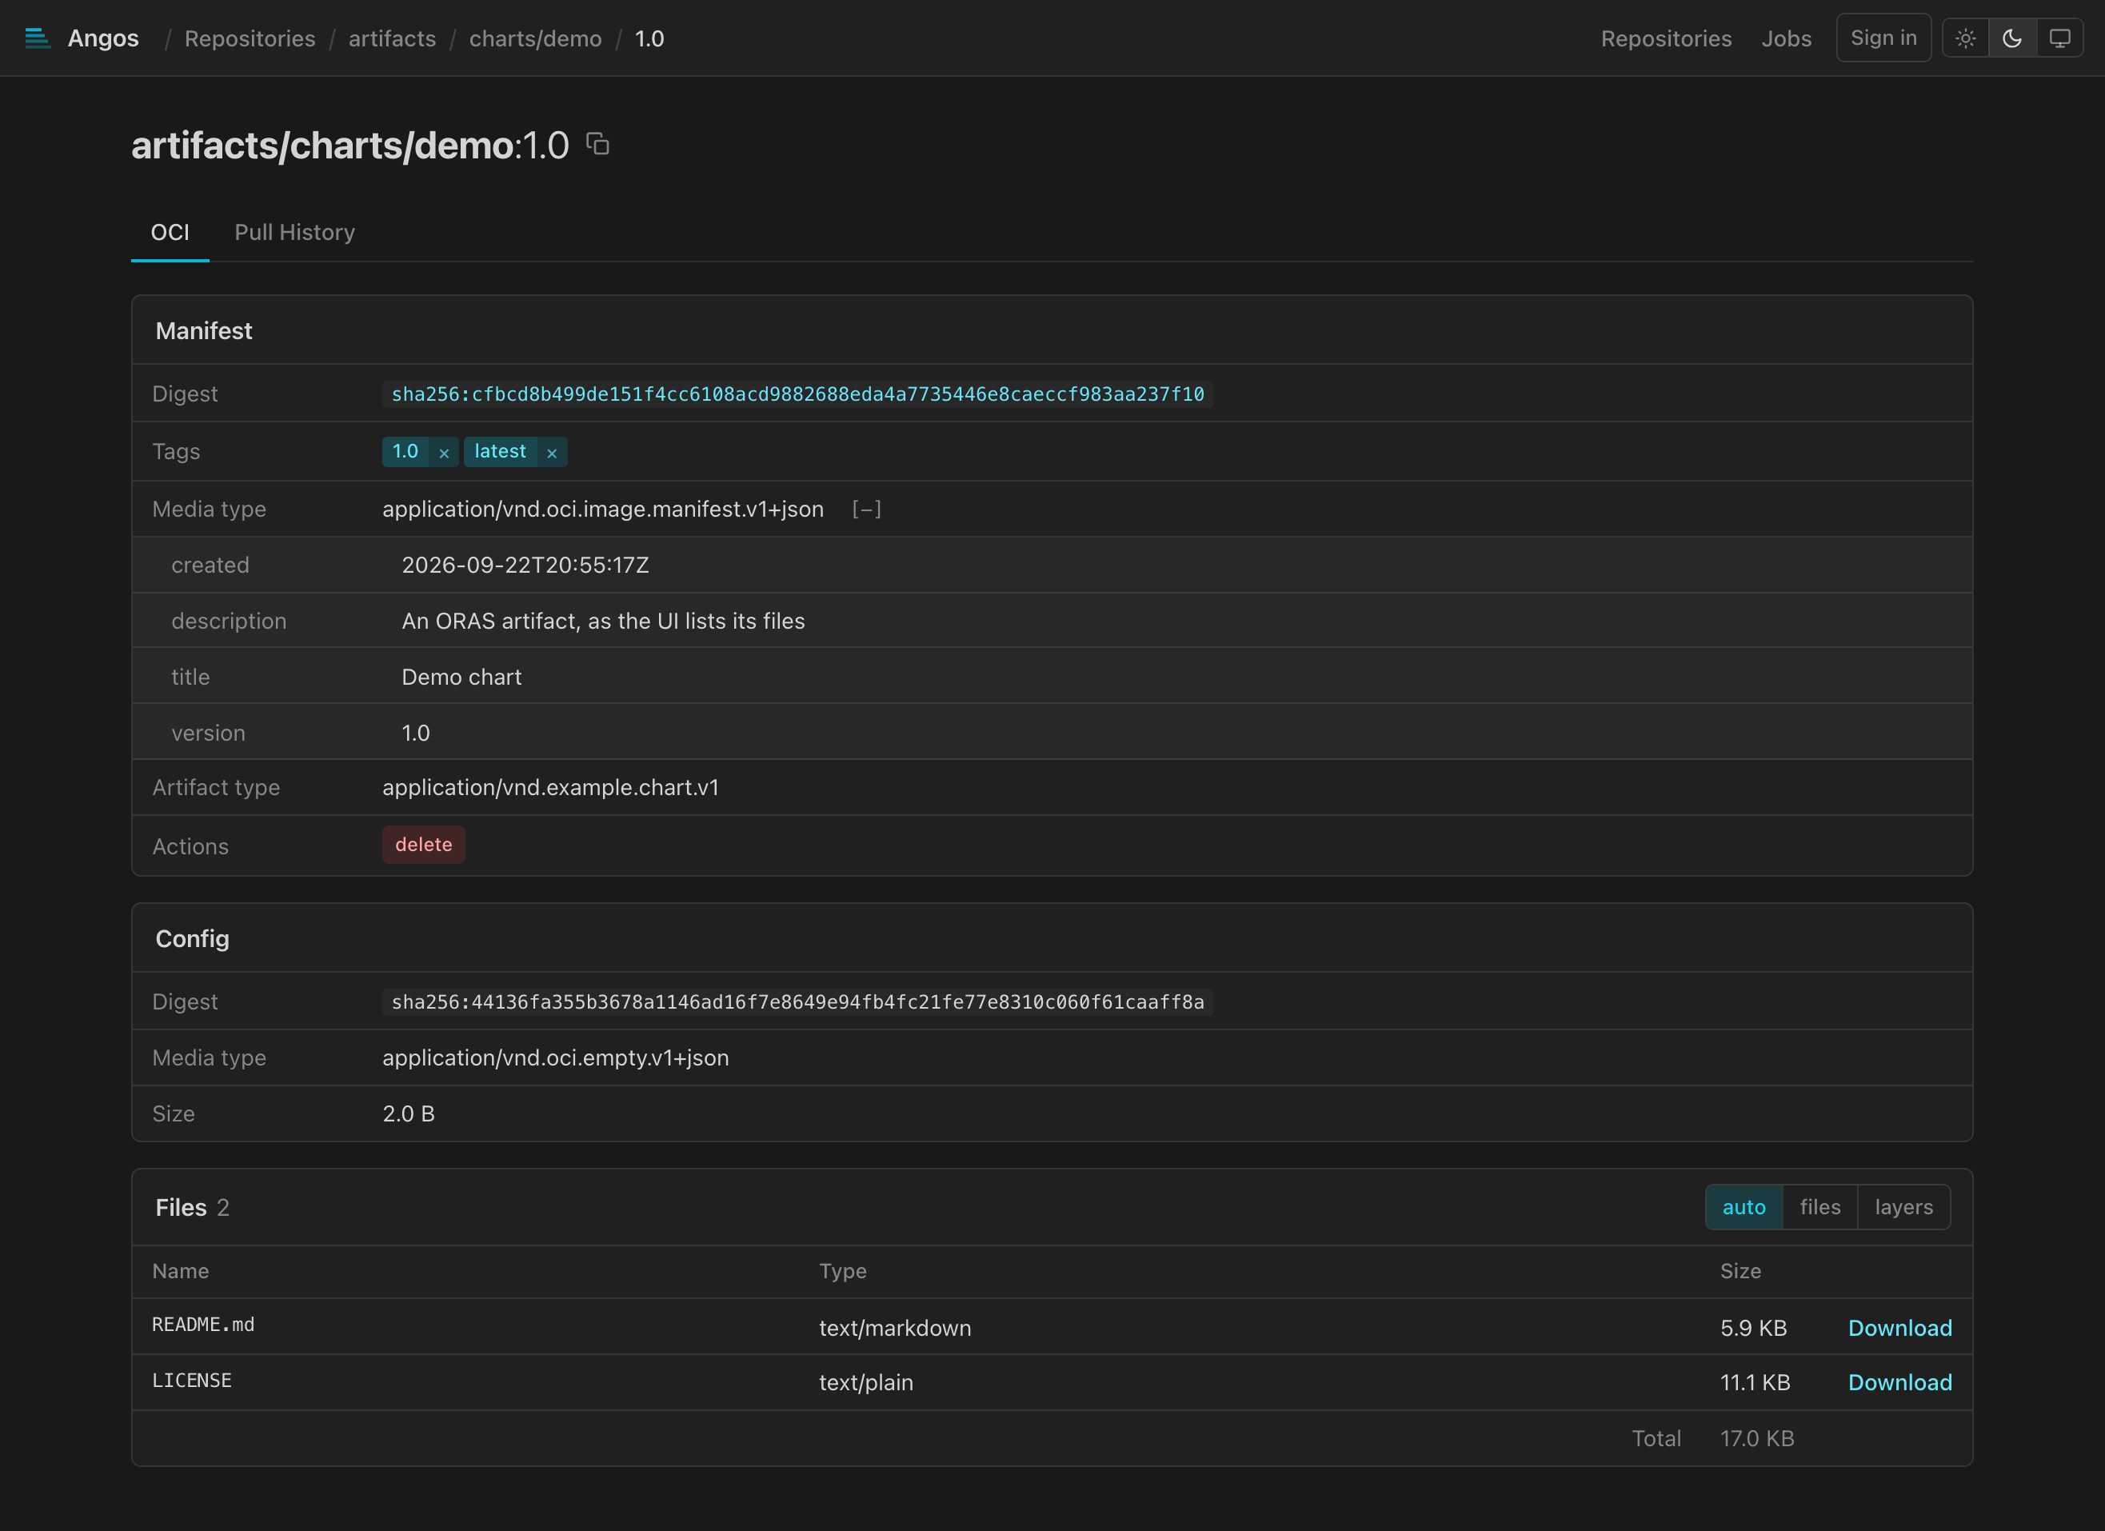
Task: Open the Pull History tab
Action: (x=294, y=232)
